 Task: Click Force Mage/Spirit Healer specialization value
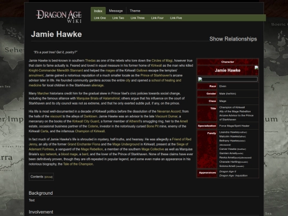click(x=234, y=126)
